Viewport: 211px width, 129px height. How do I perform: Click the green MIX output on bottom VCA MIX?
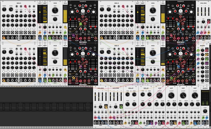(121, 107)
